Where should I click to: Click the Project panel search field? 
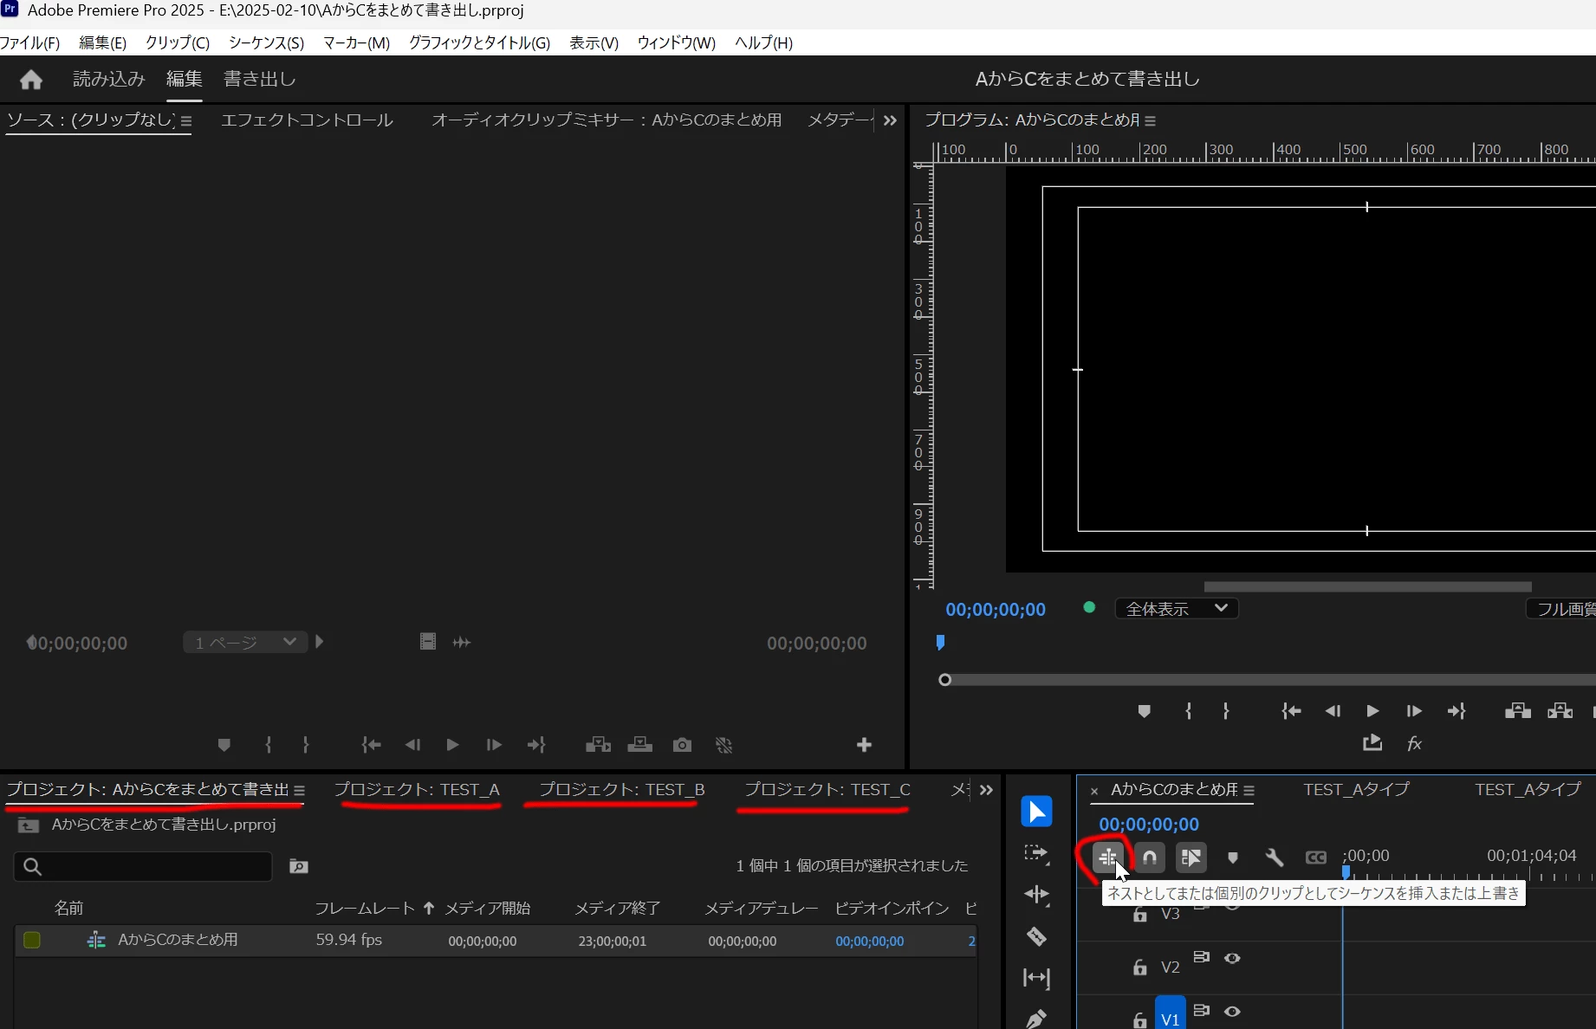coord(143,866)
